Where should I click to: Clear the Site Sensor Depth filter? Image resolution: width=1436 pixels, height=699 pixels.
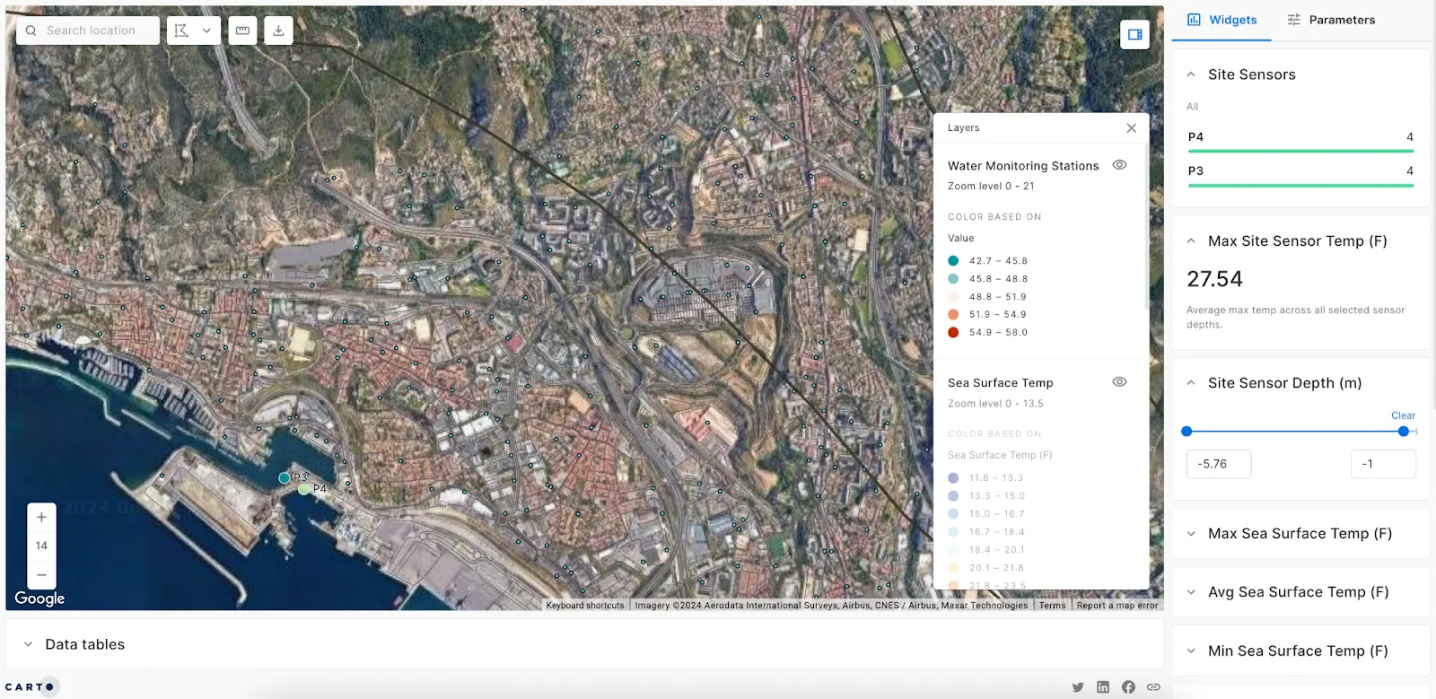tap(1403, 415)
